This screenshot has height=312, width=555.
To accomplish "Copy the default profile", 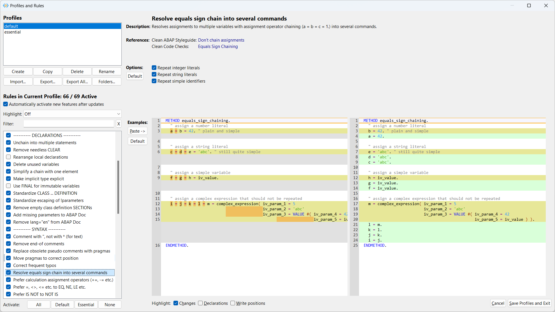I will click(x=47, y=71).
